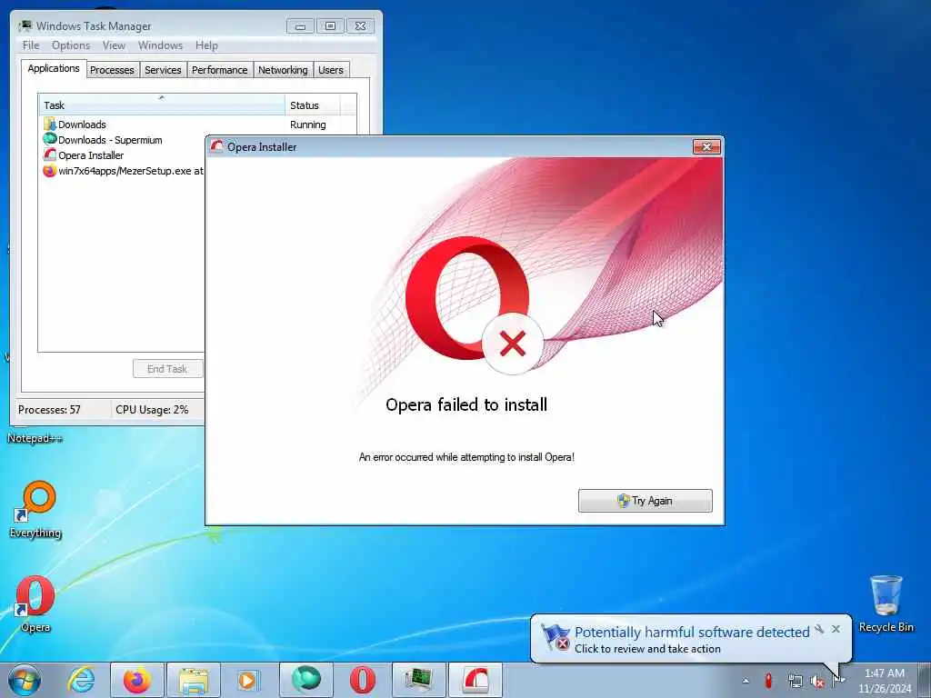Switch to Supermium in the taskbar
The image size is (931, 698).
305,680
